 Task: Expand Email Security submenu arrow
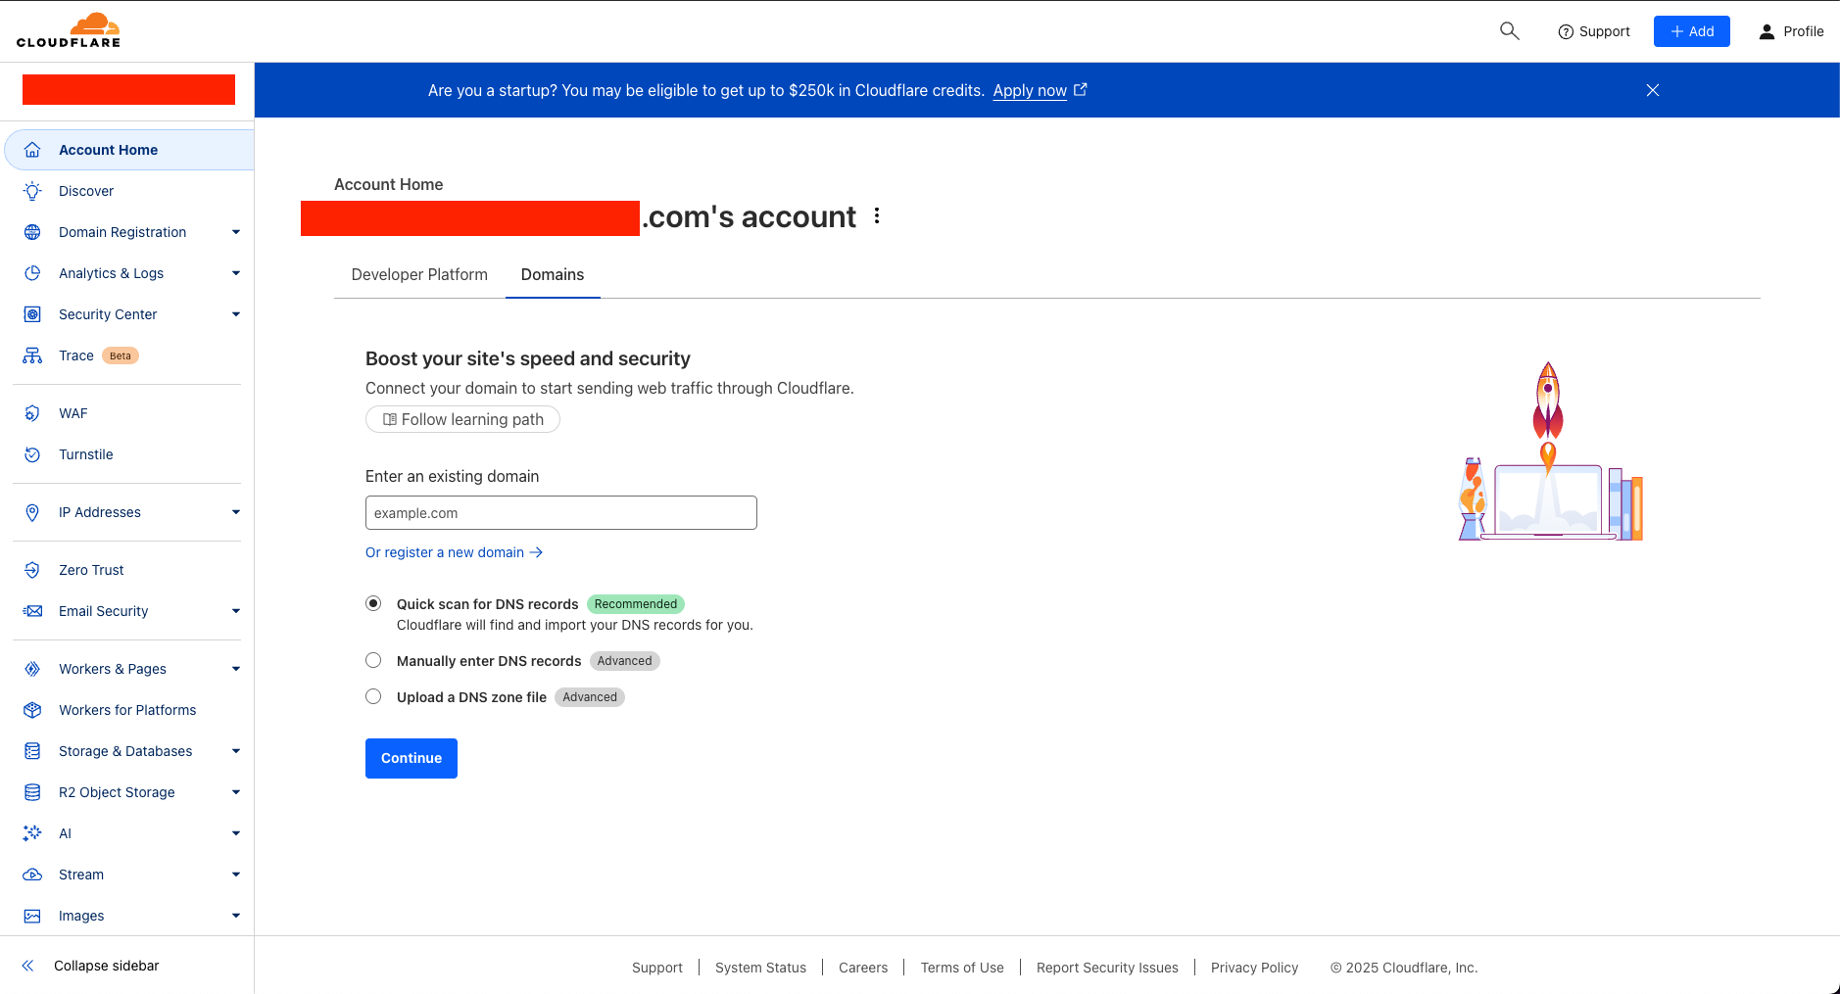(236, 611)
